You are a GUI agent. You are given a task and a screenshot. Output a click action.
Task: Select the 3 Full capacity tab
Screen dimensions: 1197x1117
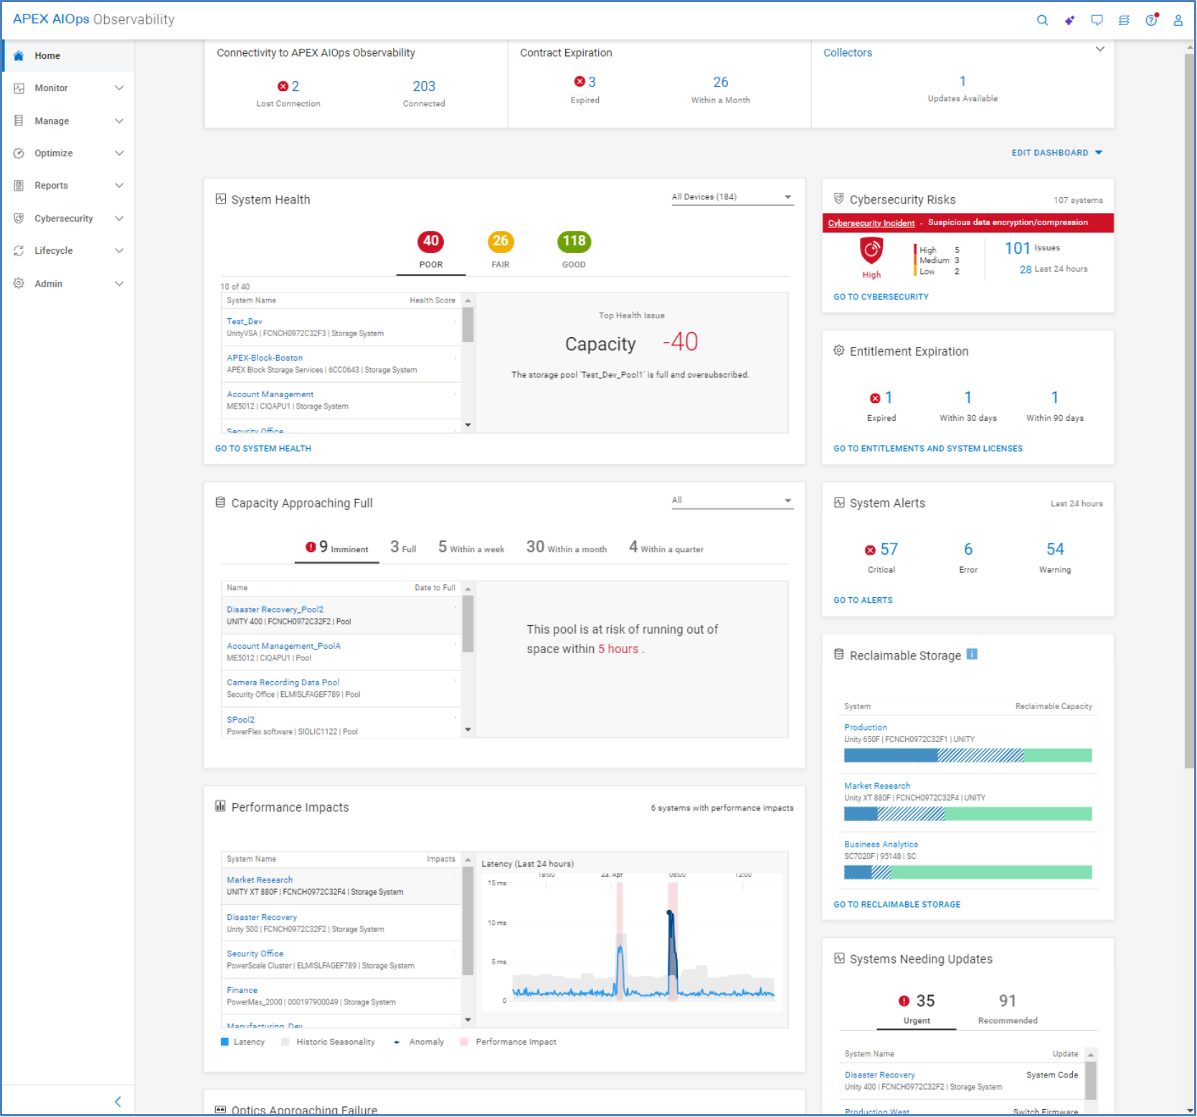tap(403, 548)
